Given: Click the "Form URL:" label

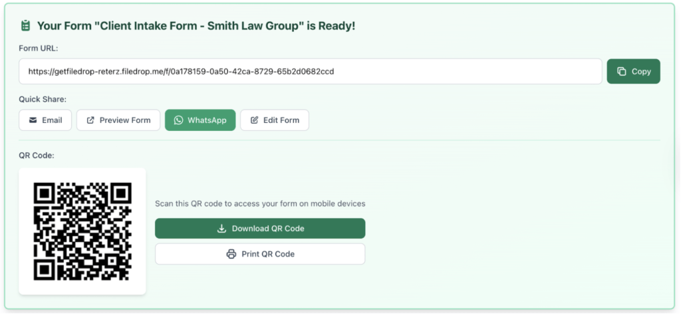Looking at the screenshot, I should (39, 49).
